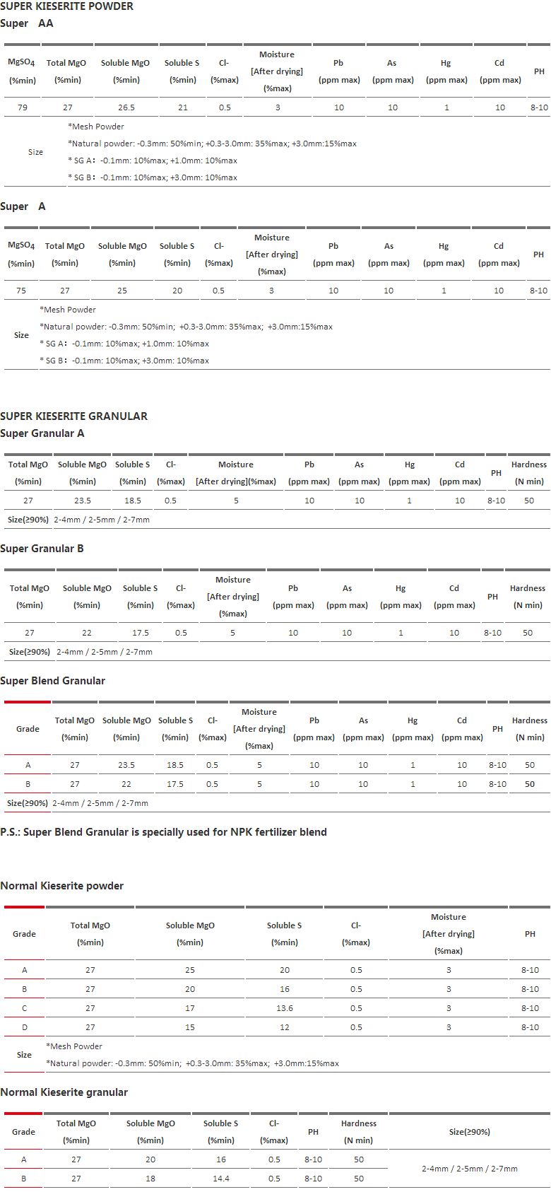Screen dimensions: 551x1192
Task: Click the Super Granular A subheading
Action: tap(42, 433)
